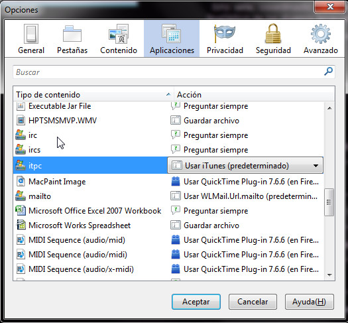
Task: Click scrollbar up arrow in content list
Action: pyautogui.click(x=329, y=108)
